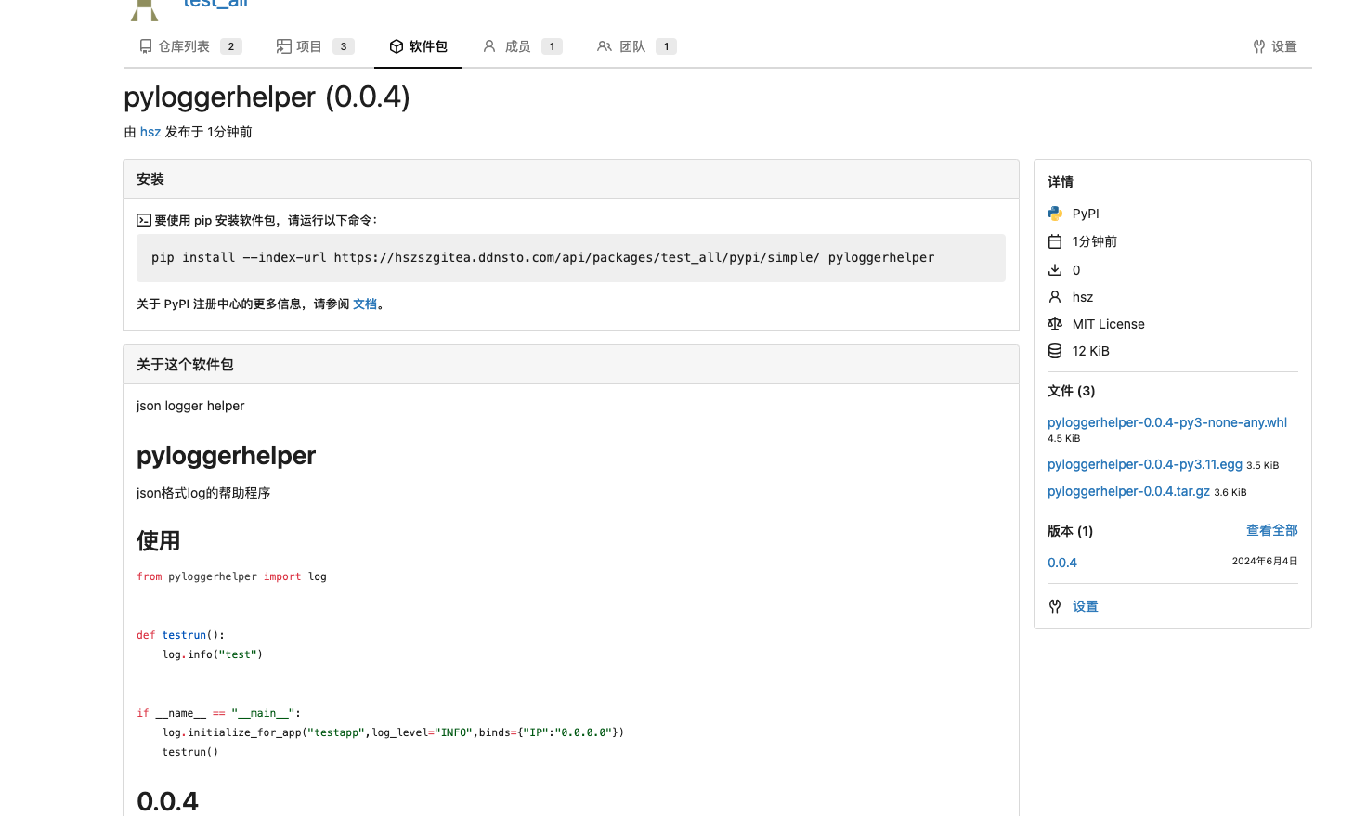Viewport: 1354px width, 816px height.
Task: Open the 仓库列表 repositories tab
Action: point(190,46)
